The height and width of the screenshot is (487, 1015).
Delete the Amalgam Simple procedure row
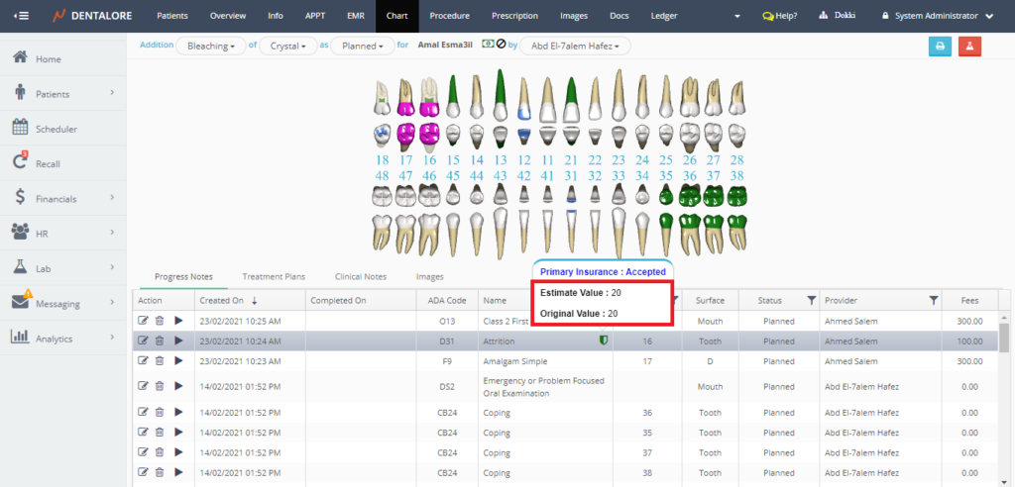160,361
